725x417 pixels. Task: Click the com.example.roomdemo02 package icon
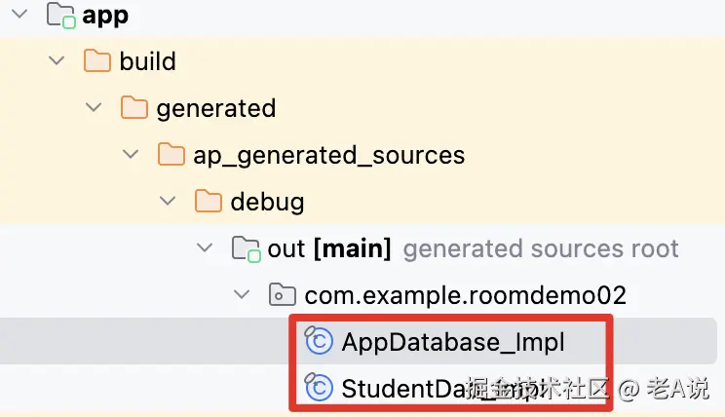[x=283, y=294]
